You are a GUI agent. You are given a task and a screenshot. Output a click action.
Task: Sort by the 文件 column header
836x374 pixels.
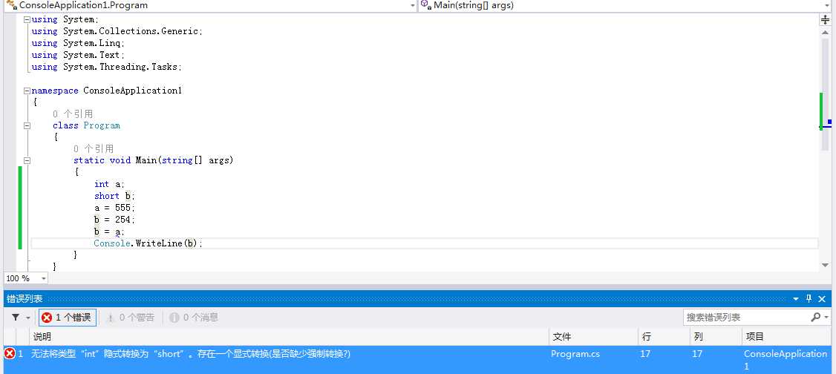coord(593,337)
